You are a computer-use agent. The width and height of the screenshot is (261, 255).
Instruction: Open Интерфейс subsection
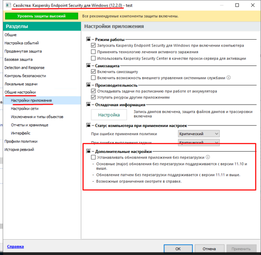(20, 133)
